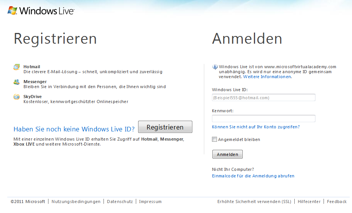Viewport: 352px width, 213px height.
Task: Open 'Können Sie nicht auf Ihr Konto zugreifen?' link
Action: coord(256,127)
